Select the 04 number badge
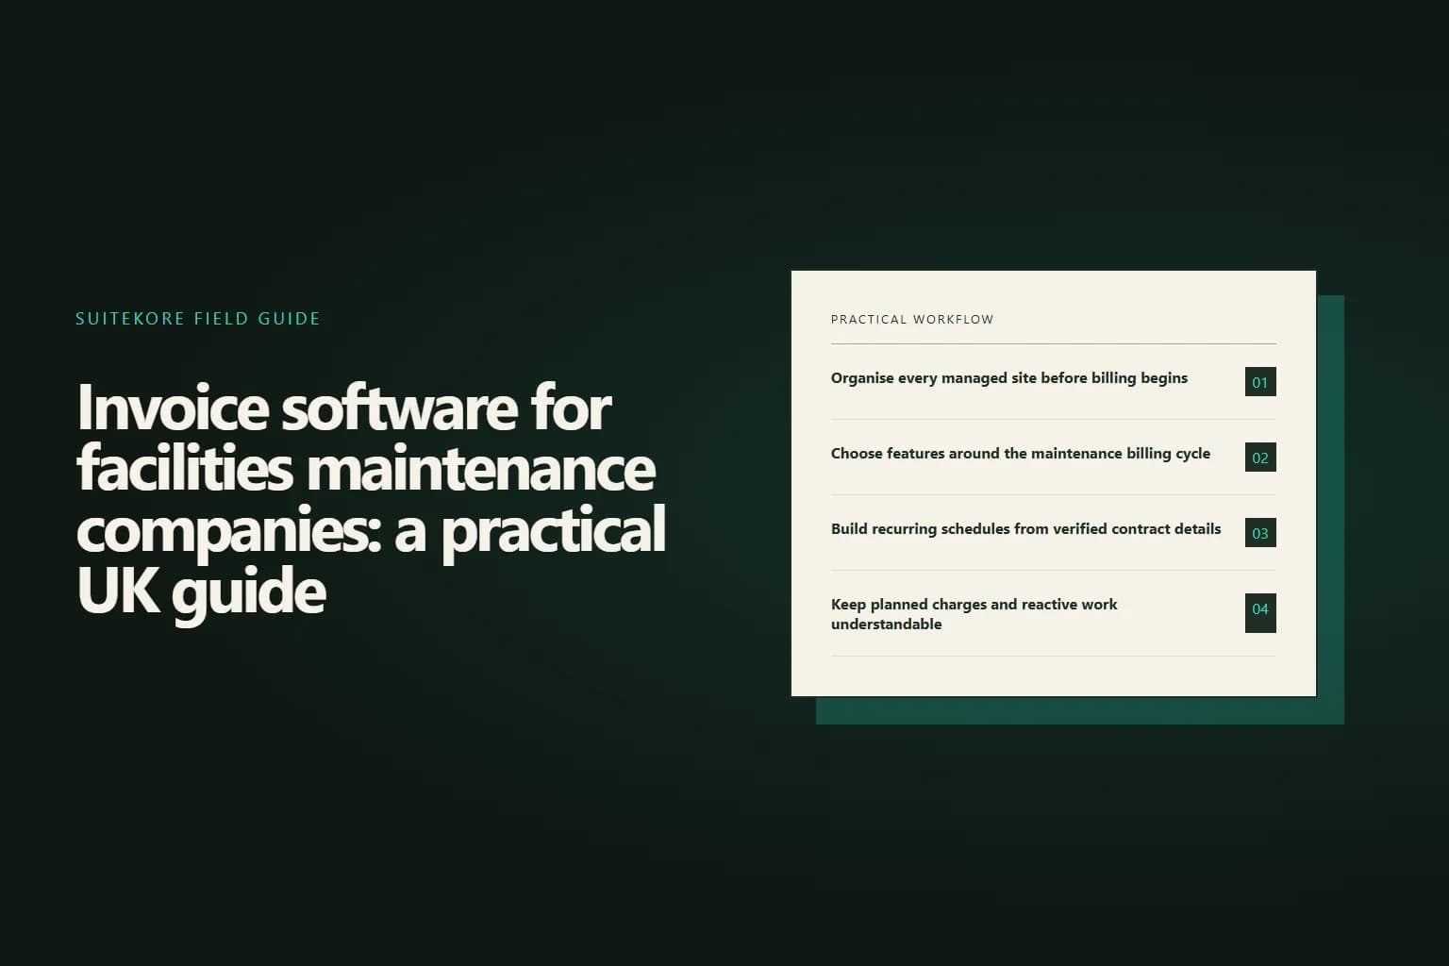Viewport: 1449px width, 966px height. [1260, 613]
